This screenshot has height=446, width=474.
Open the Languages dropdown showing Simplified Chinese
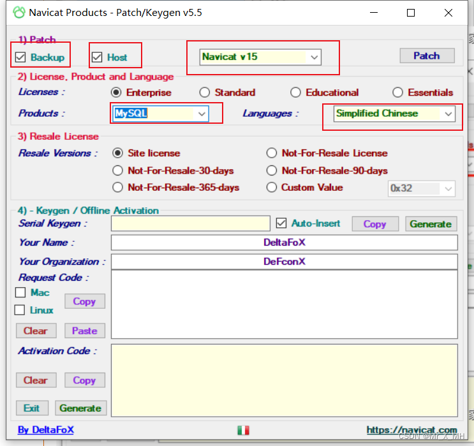(394, 114)
